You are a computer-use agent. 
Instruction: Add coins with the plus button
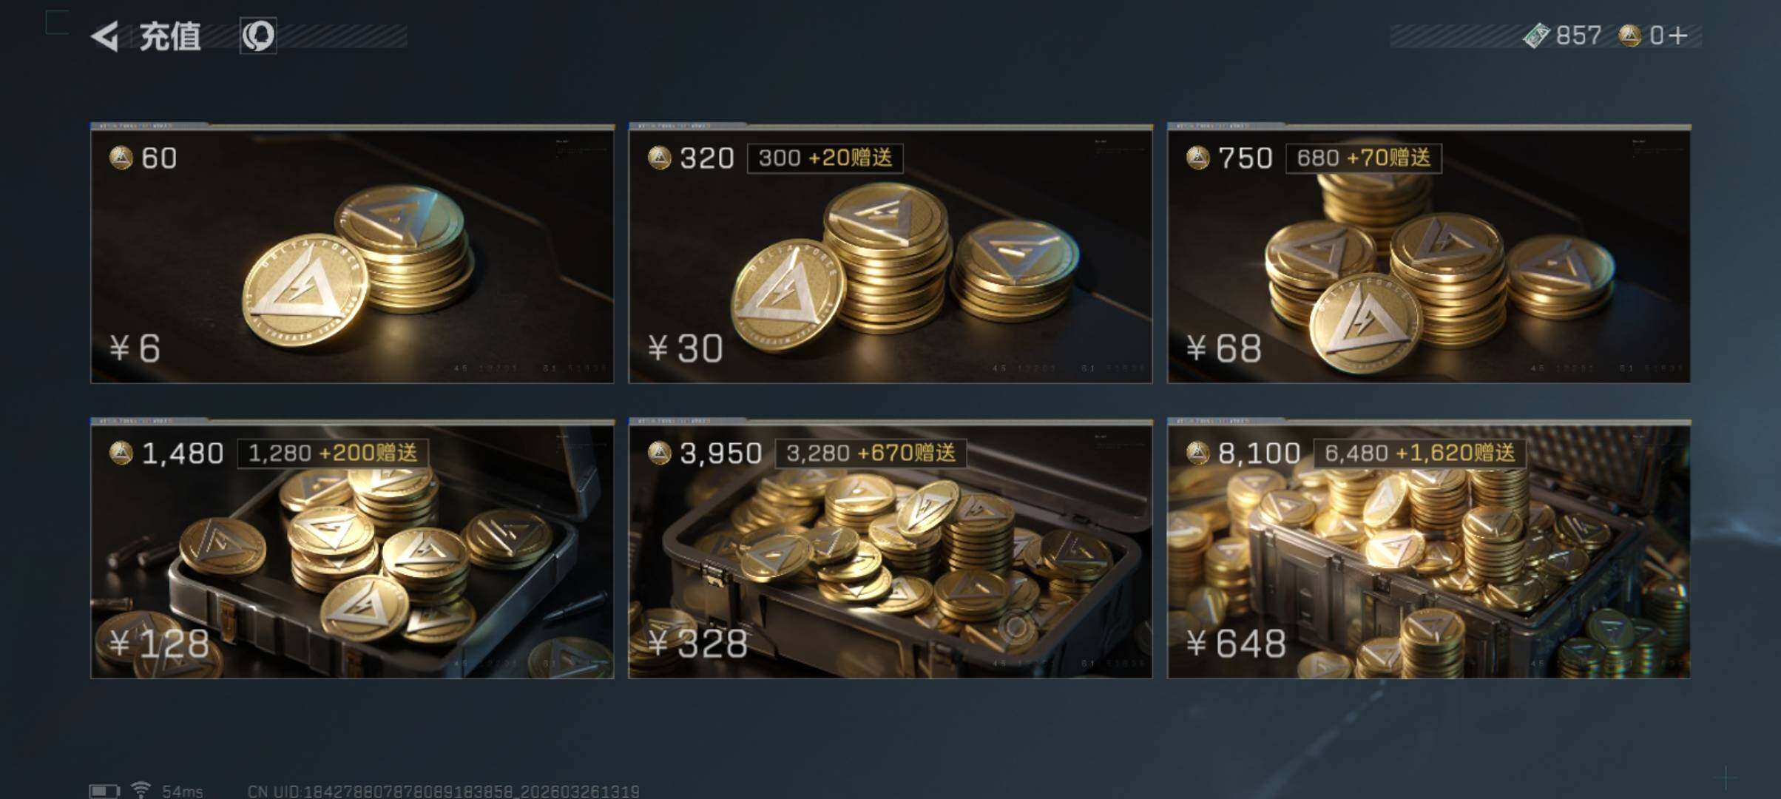tap(1678, 36)
